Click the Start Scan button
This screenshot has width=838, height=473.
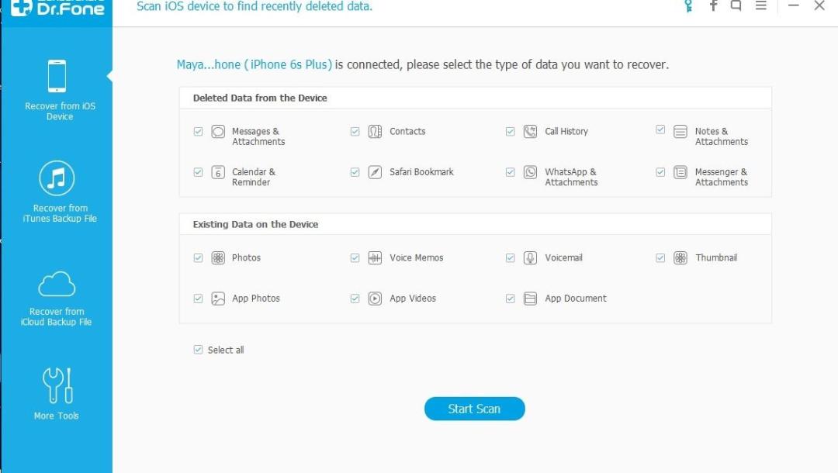point(475,409)
